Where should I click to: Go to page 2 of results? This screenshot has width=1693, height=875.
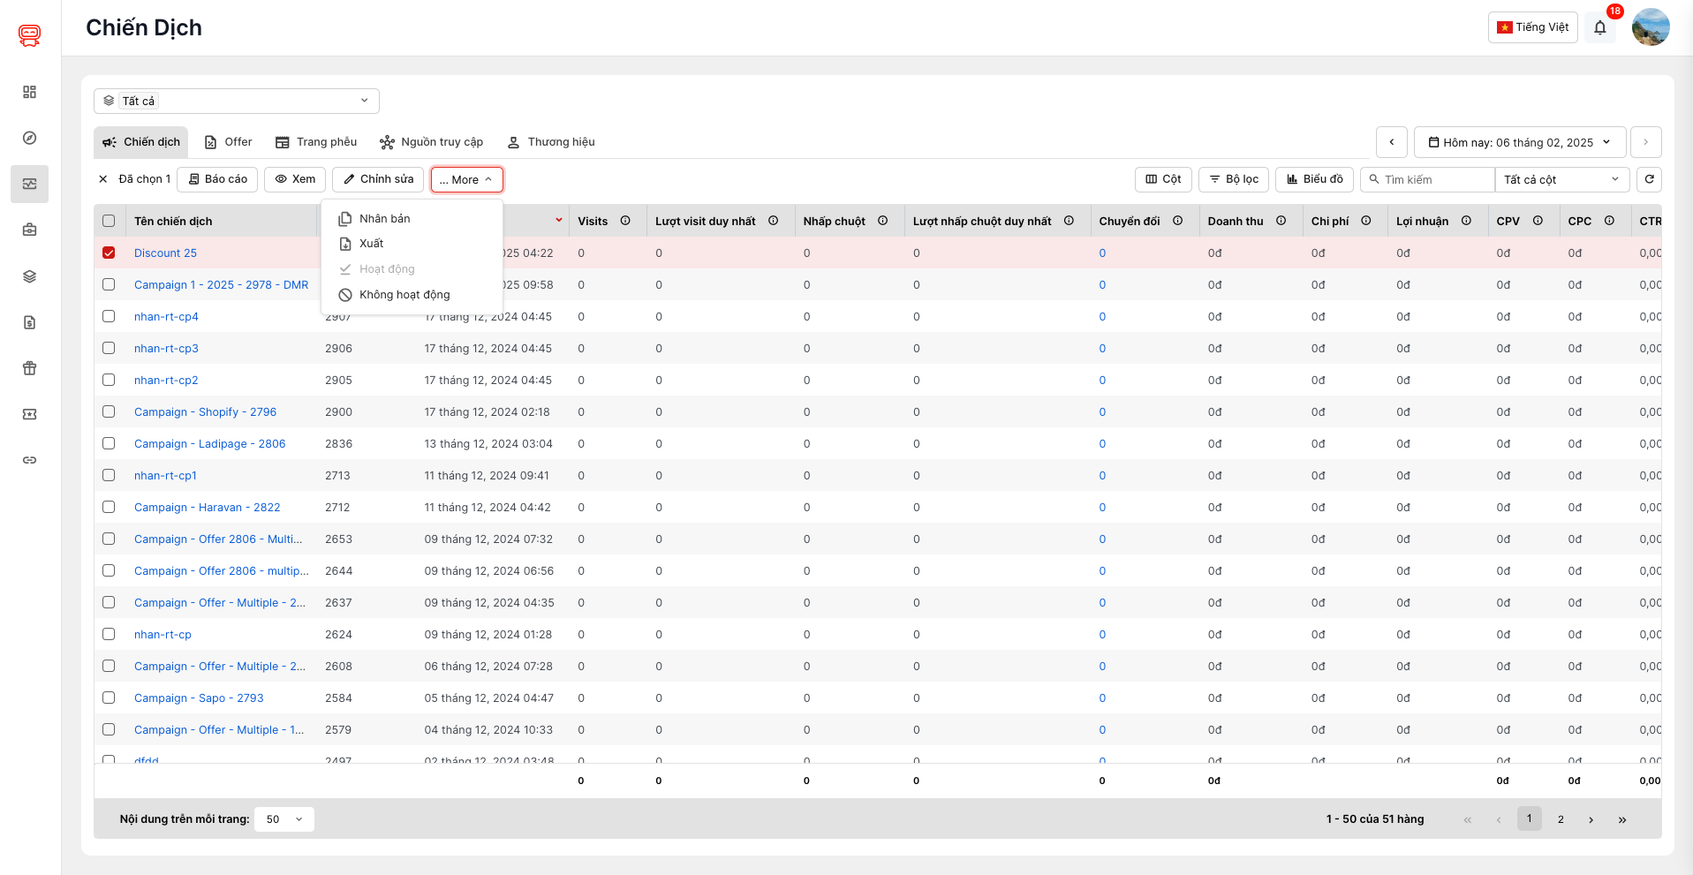1561,819
